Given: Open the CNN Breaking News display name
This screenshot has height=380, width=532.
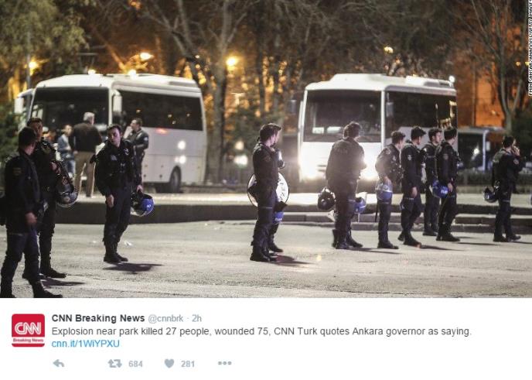Looking at the screenshot, I should tap(98, 318).
